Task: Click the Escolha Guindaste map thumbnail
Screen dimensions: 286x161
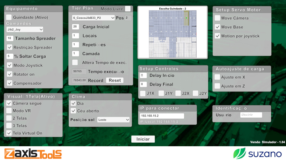Action: 172,33
